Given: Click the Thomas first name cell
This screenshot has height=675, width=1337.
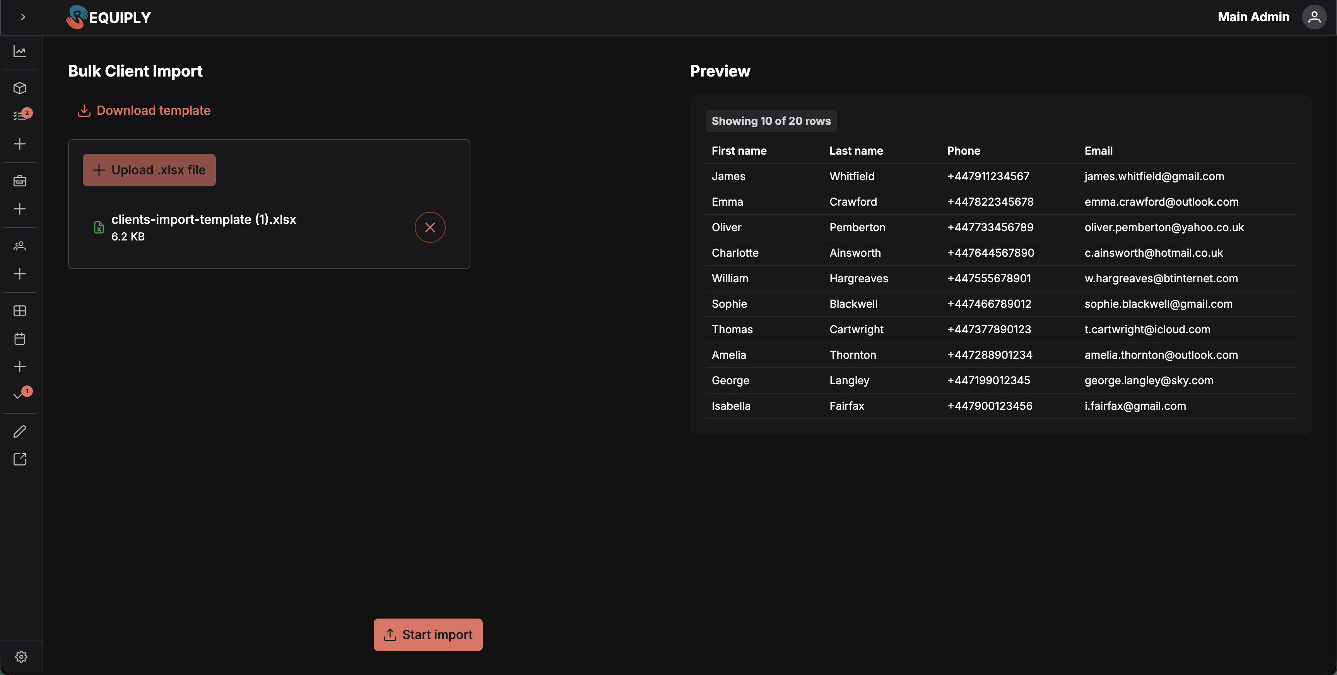Looking at the screenshot, I should [732, 329].
